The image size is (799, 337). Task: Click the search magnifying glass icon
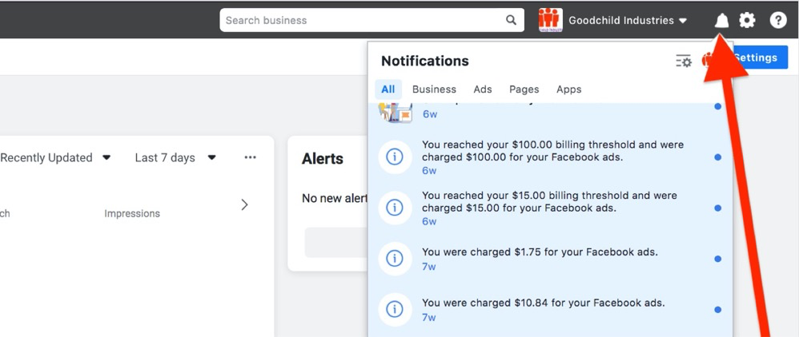pos(511,21)
